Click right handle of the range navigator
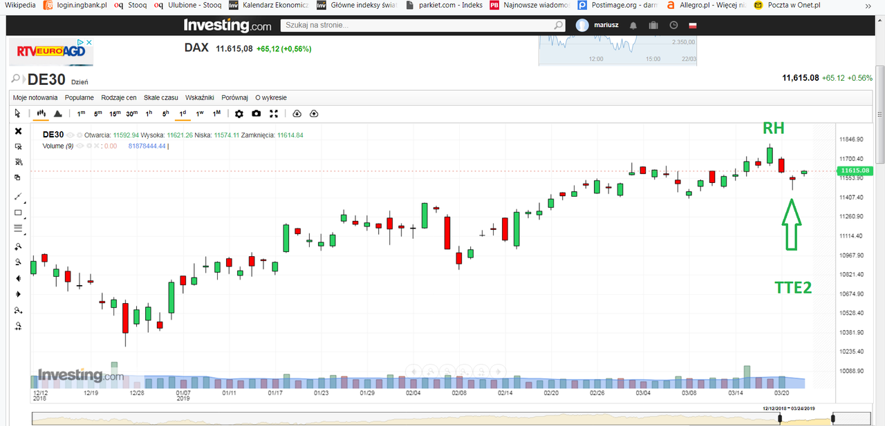 coord(834,418)
